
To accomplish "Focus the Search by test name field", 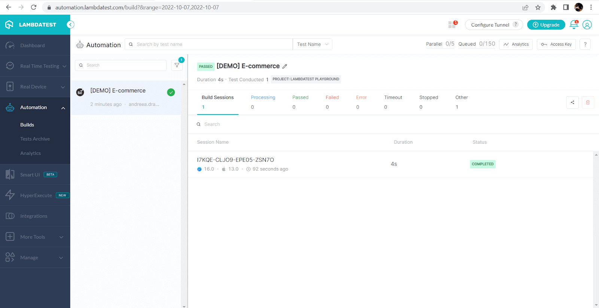I will coord(209,44).
